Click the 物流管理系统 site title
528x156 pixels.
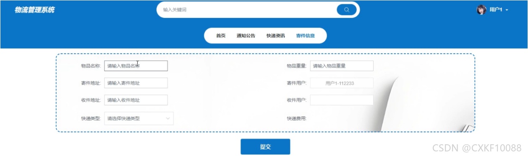click(x=34, y=10)
